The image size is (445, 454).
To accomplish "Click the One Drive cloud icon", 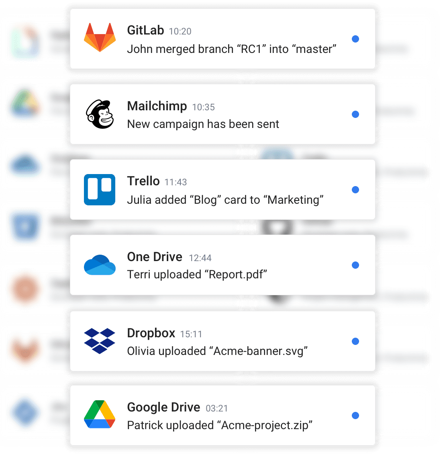I will 100,265.
